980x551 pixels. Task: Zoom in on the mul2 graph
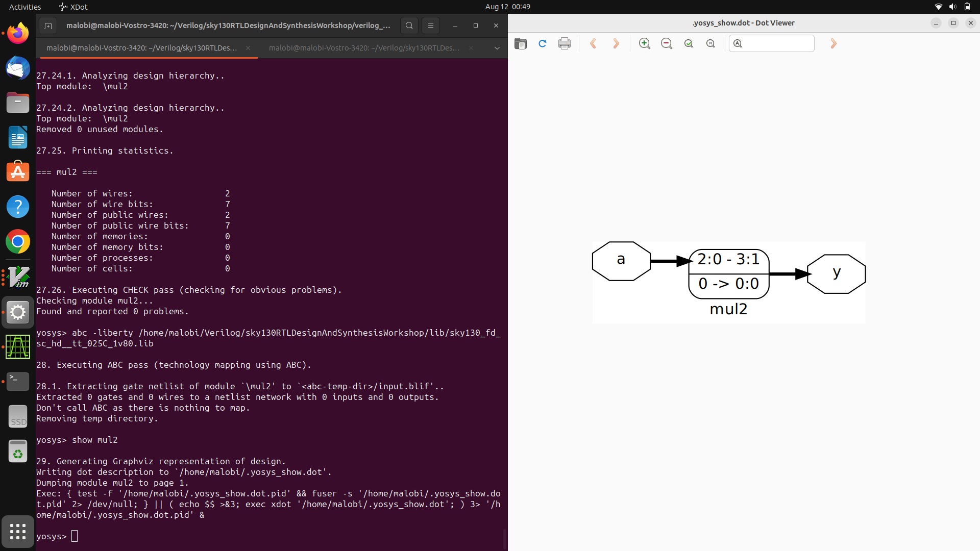point(644,43)
